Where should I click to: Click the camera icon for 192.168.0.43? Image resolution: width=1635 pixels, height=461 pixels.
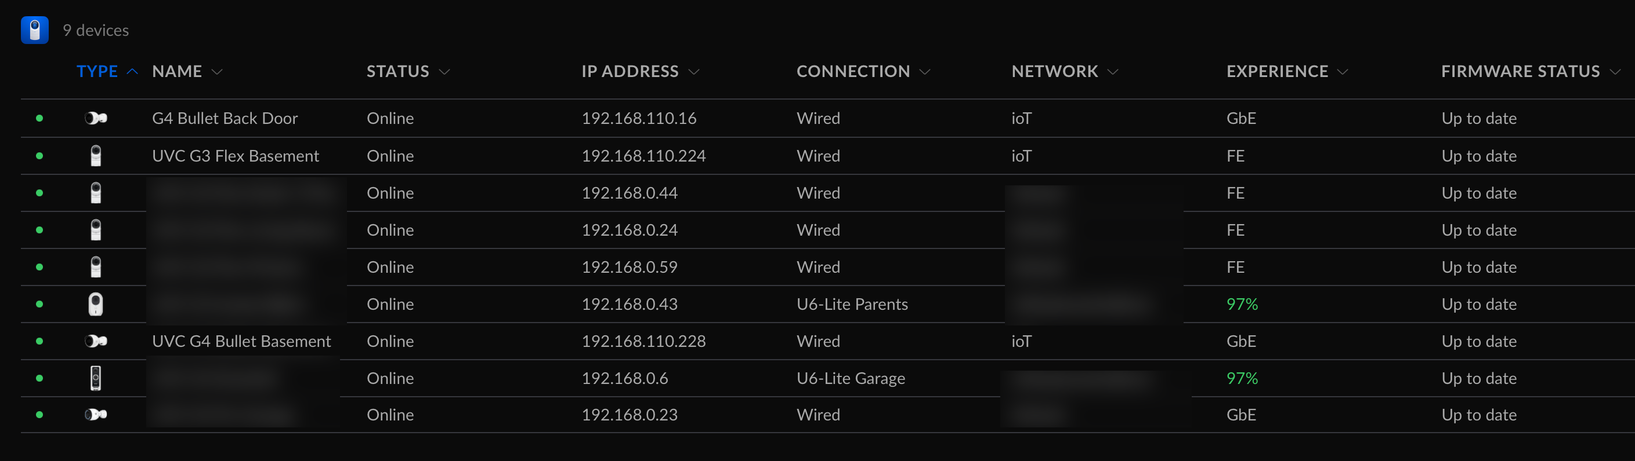(96, 304)
